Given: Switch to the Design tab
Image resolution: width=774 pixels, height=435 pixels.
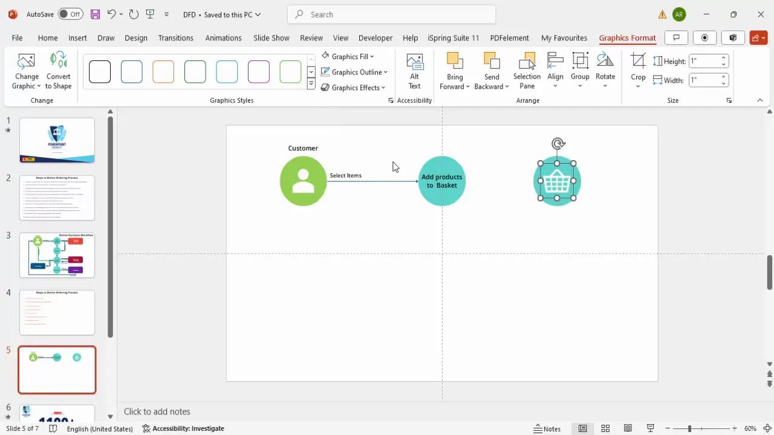Looking at the screenshot, I should click(136, 37).
